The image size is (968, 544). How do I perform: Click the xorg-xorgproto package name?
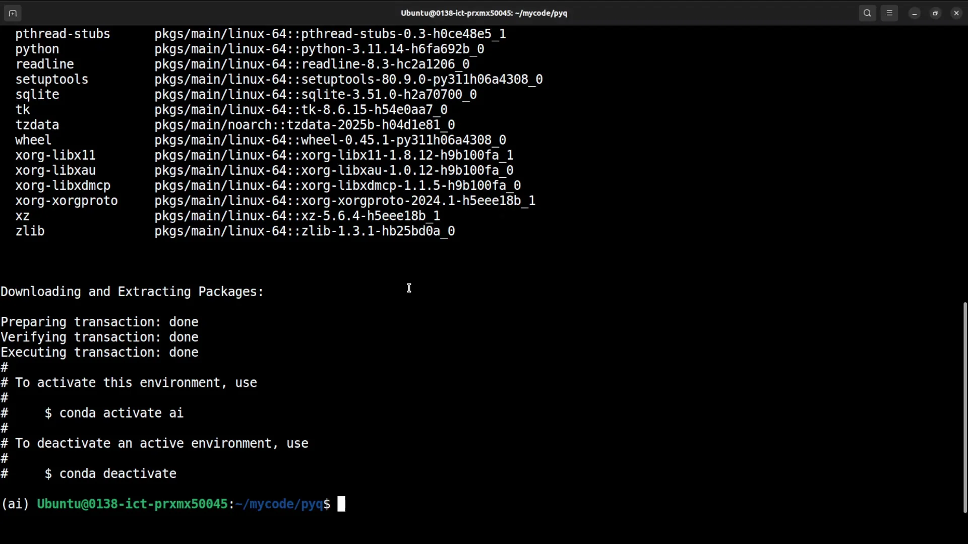coord(66,200)
